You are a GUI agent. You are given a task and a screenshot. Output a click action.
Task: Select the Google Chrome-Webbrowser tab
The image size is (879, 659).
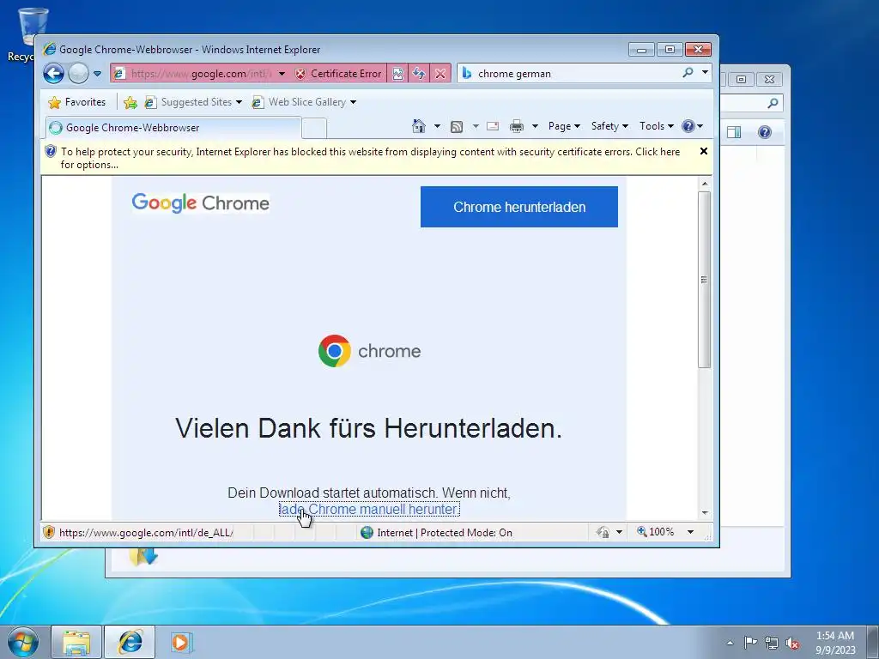tap(173, 128)
